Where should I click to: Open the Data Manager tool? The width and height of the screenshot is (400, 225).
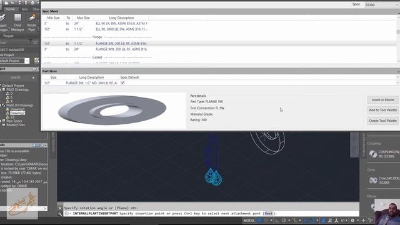point(17,22)
